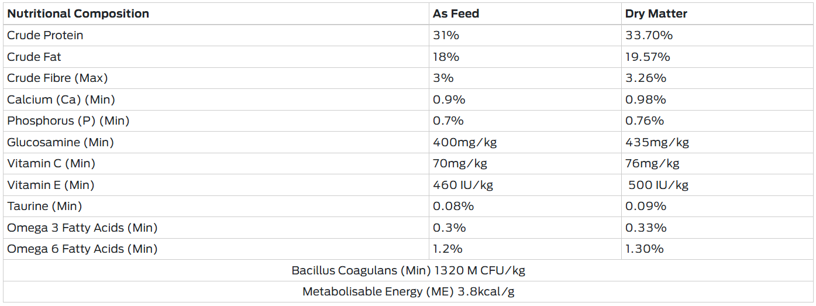Image resolution: width=816 pixels, height=306 pixels.
Task: Click the 19.57% Crude Fat value
Action: pos(648,57)
